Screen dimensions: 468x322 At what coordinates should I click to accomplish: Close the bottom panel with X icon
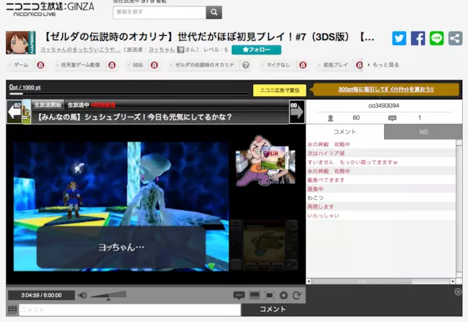(x=458, y=291)
